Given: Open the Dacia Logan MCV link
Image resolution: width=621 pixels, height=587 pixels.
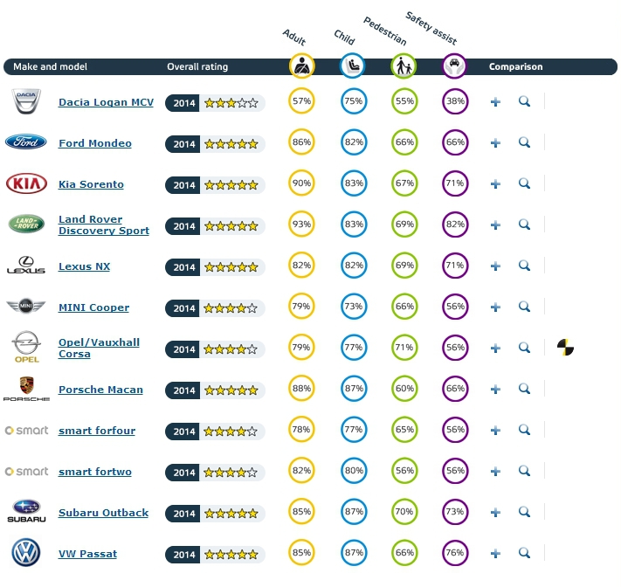Looking at the screenshot, I should pos(106,102).
